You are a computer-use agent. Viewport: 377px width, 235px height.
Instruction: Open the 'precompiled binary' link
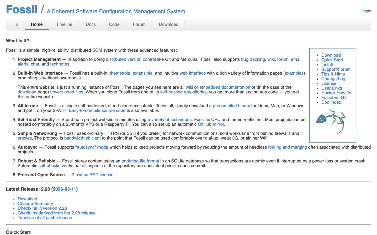(231, 106)
